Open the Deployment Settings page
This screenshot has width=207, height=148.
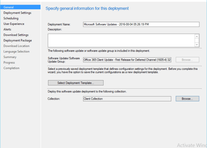point(17,13)
